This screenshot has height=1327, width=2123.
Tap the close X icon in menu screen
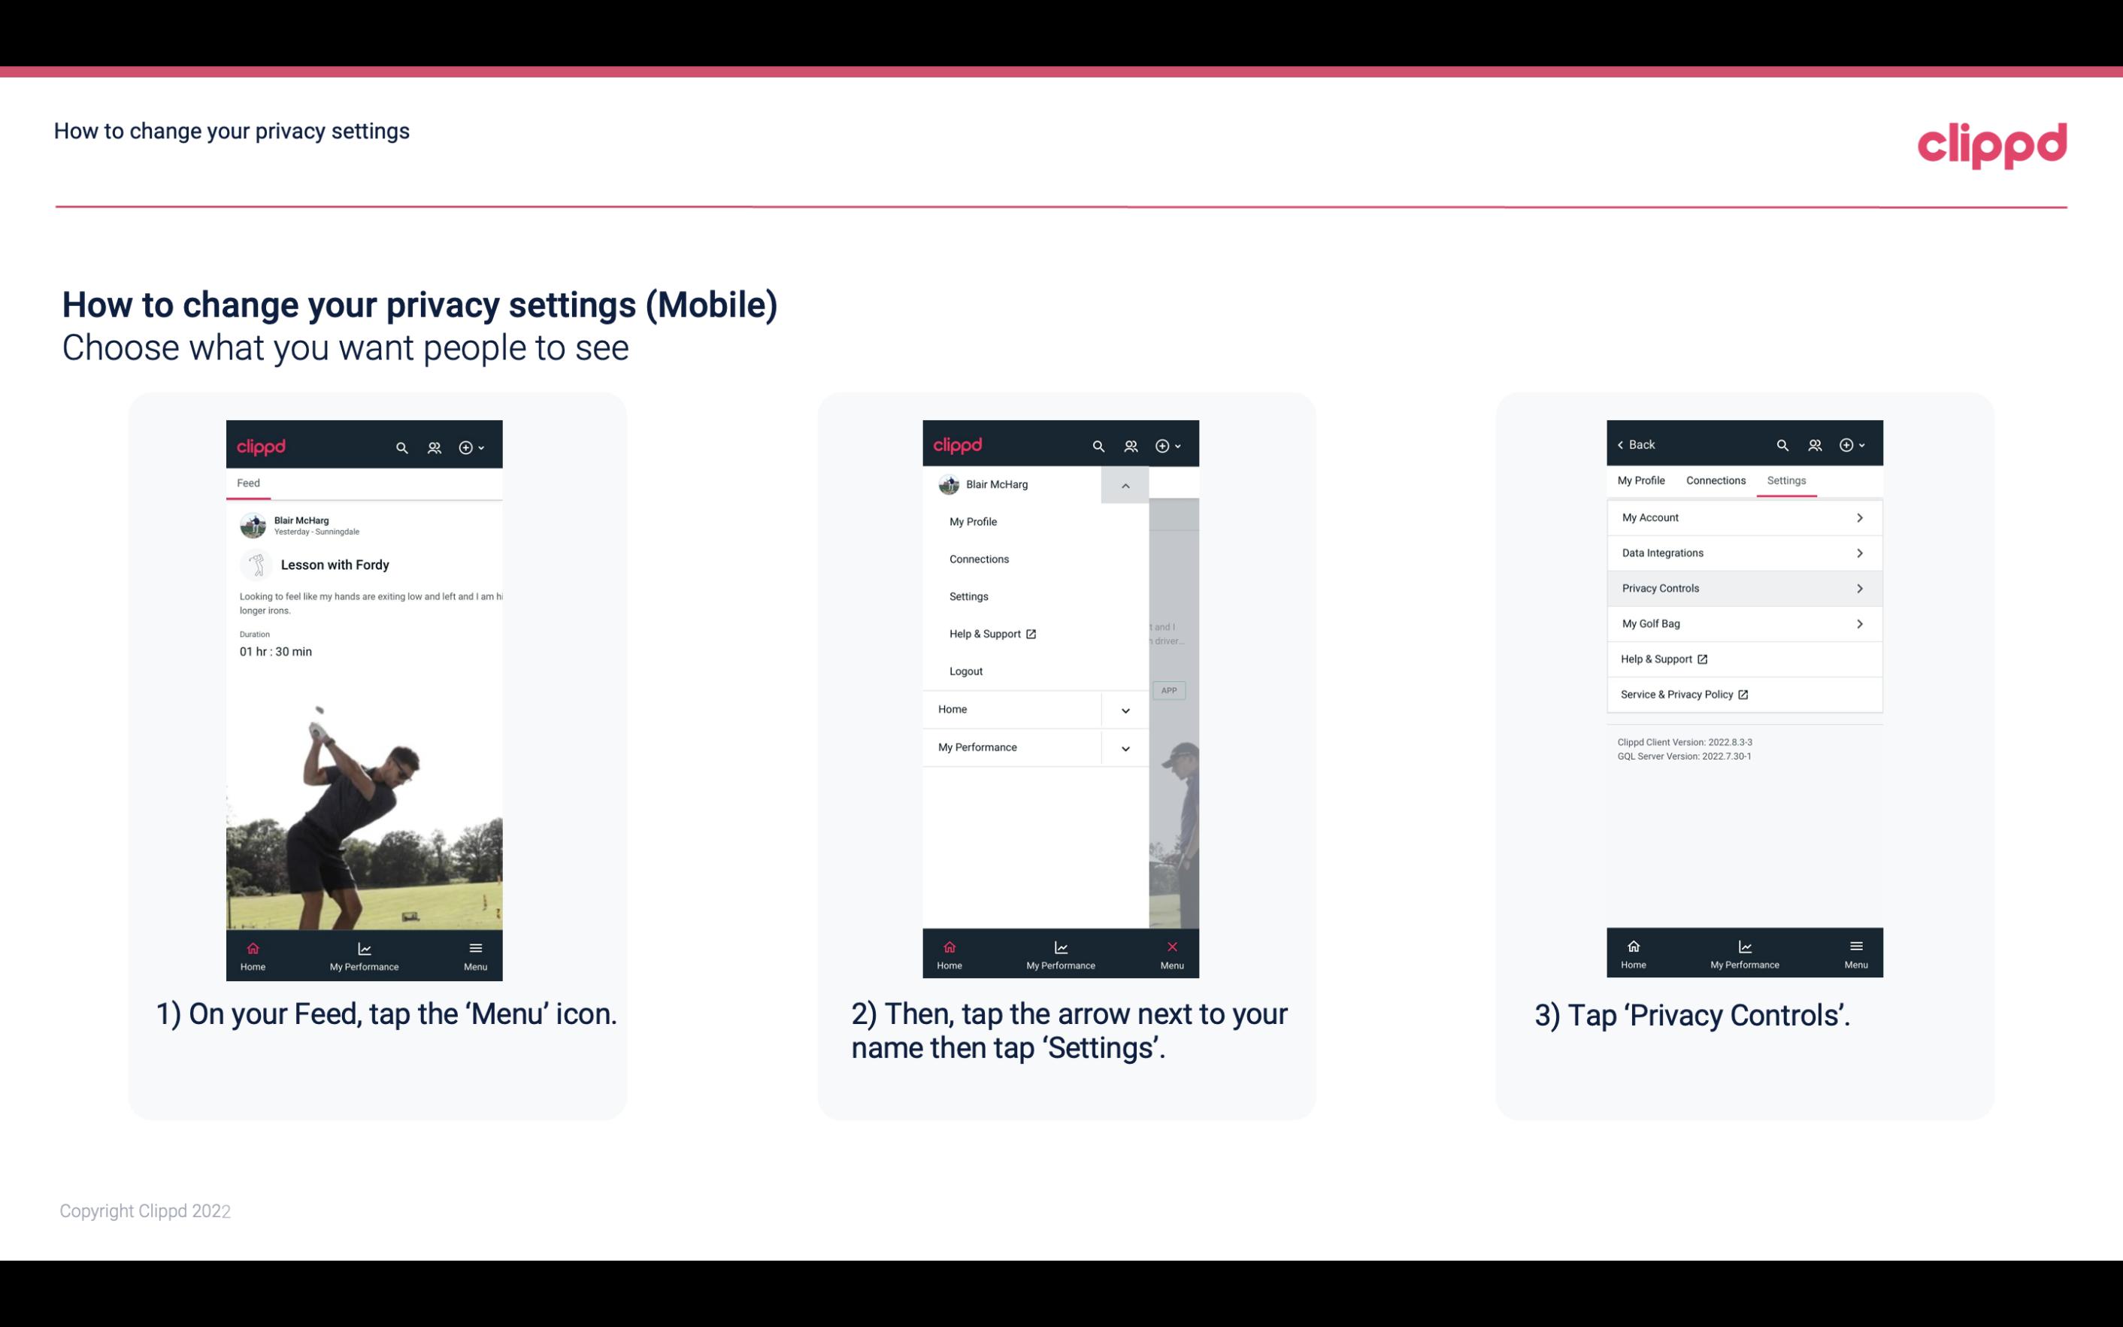tap(1169, 947)
